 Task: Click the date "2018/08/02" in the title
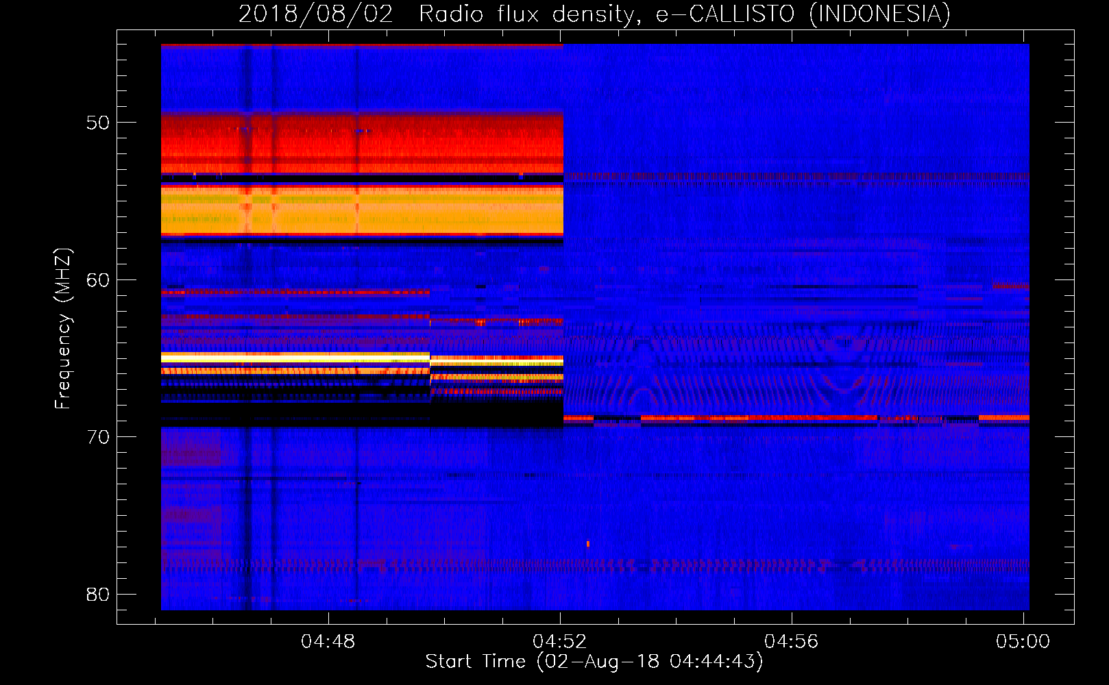click(x=316, y=14)
